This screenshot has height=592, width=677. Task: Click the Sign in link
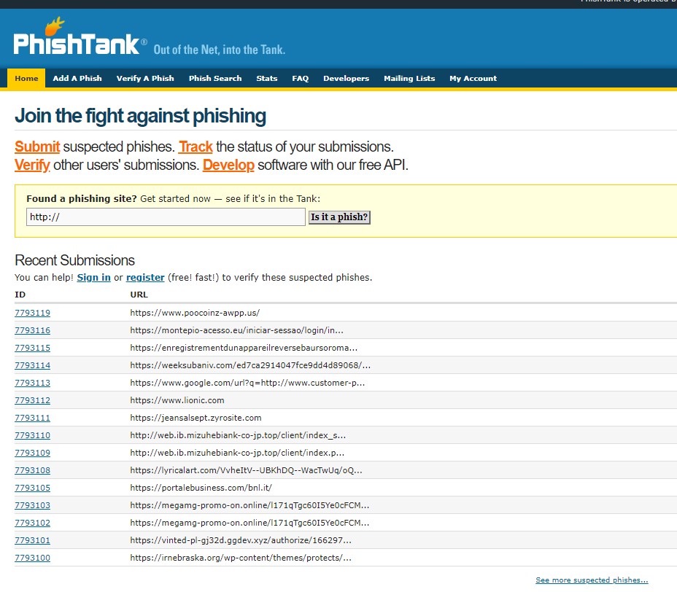[x=93, y=278]
